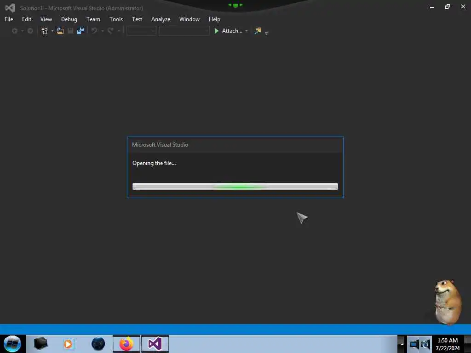Open the black box taskbar application
Image resolution: width=471 pixels, height=353 pixels.
[40, 344]
